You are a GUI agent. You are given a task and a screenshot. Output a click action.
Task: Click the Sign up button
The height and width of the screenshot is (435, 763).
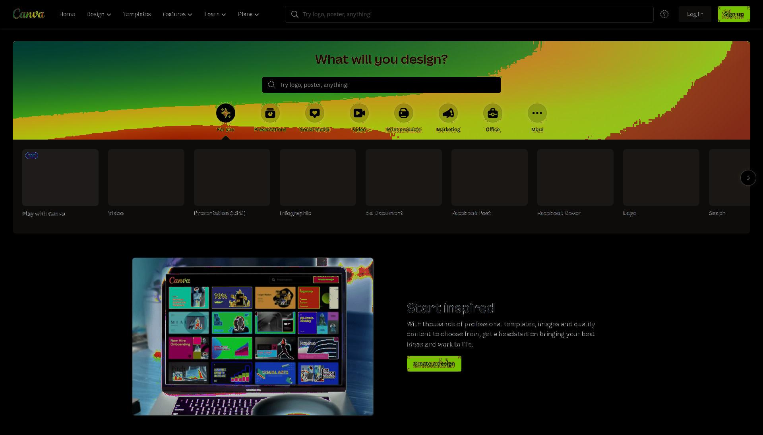734,14
